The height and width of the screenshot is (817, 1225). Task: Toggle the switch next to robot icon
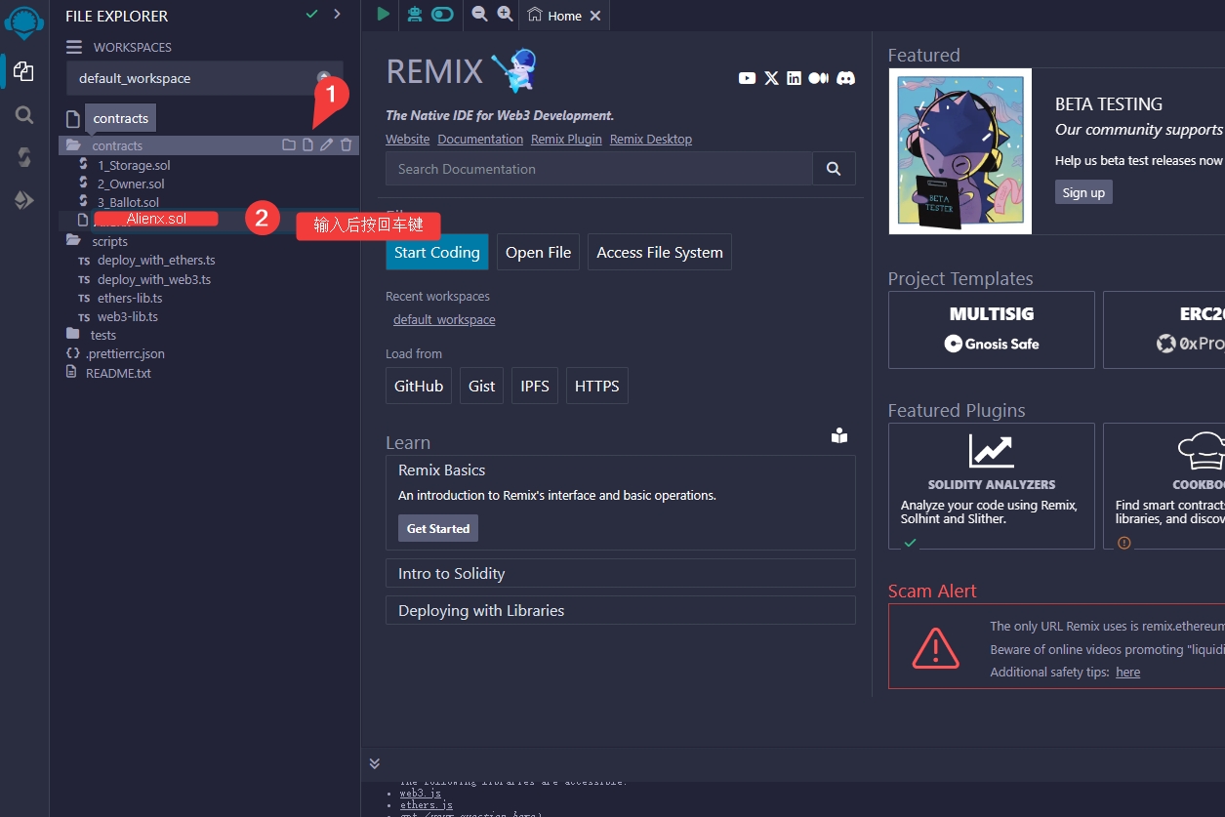(442, 14)
